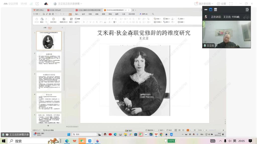Open the meeting 设置 gear icon
257x144 pixels.
tap(218, 4)
